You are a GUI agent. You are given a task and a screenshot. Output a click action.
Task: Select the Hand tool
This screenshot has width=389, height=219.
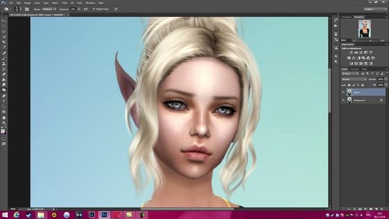[x=4, y=117]
